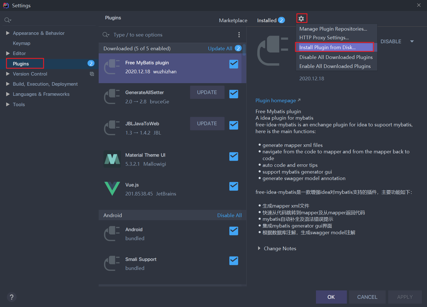Image resolution: width=427 pixels, height=307 pixels.
Task: Focus the plugin search input field
Action: click(173, 35)
